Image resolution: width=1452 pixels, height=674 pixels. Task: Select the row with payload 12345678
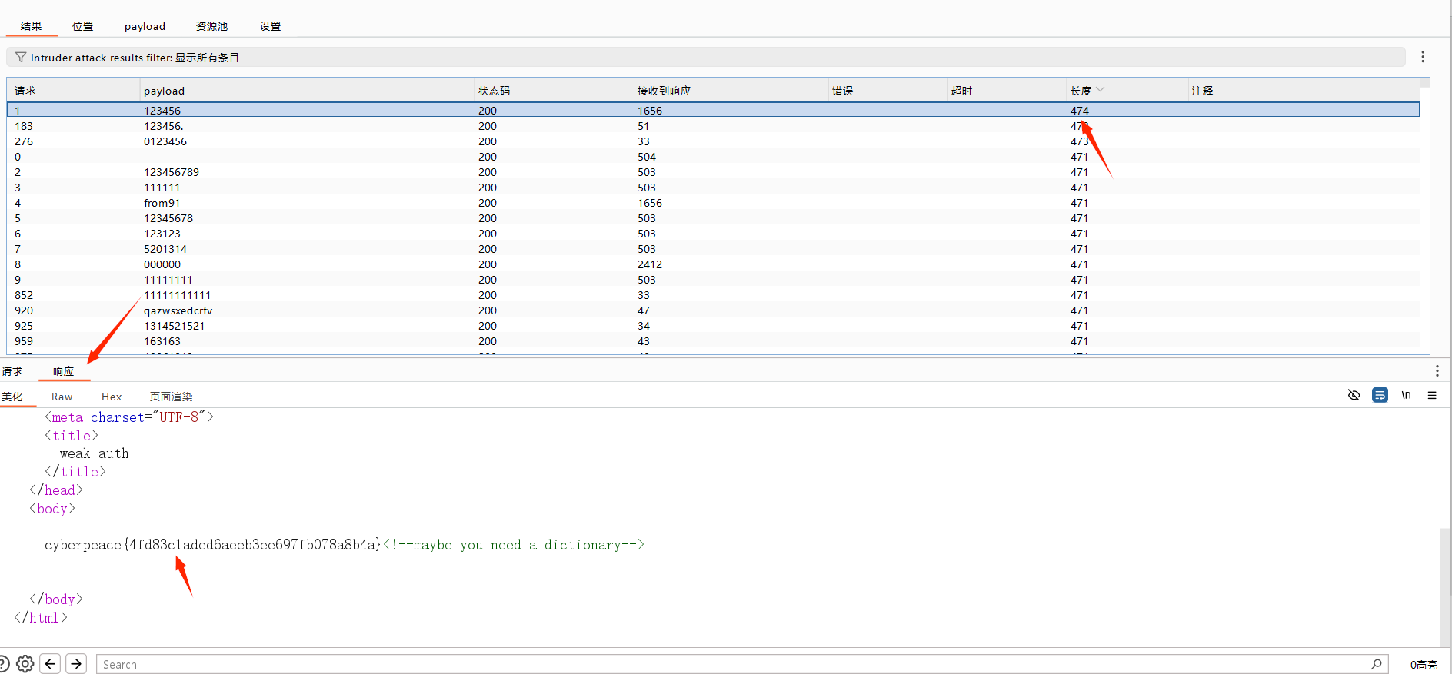(713, 218)
